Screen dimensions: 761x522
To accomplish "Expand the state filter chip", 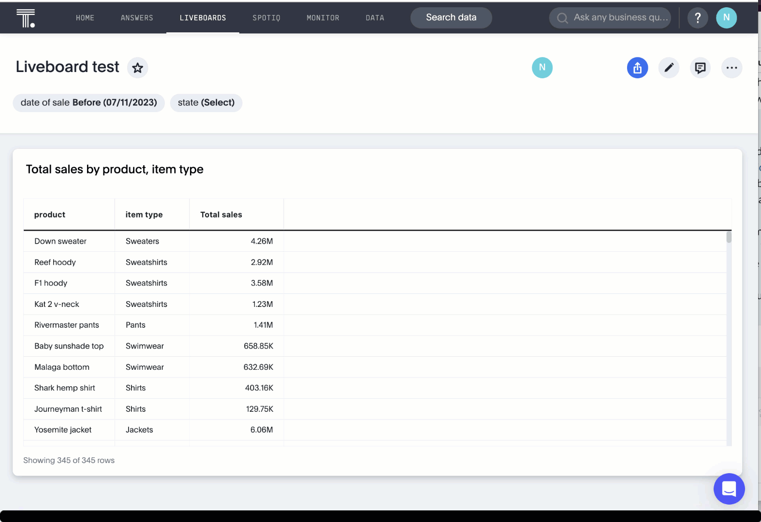I will 206,102.
